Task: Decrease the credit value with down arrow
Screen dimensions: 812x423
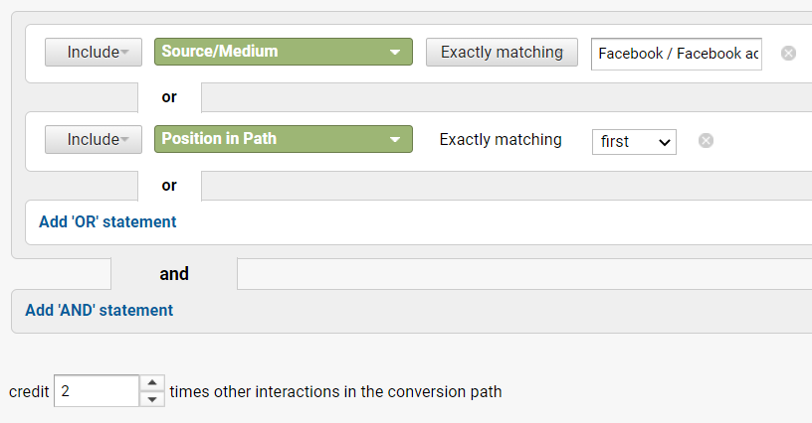Action: click(152, 398)
